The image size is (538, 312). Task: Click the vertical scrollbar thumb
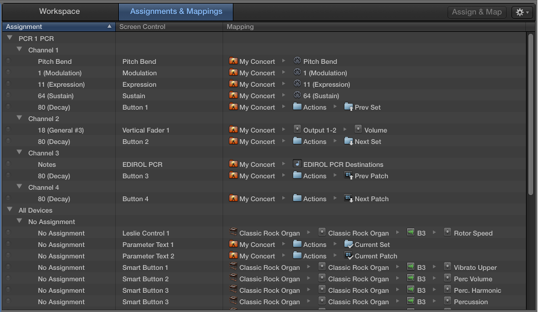pyautogui.click(x=530, y=114)
